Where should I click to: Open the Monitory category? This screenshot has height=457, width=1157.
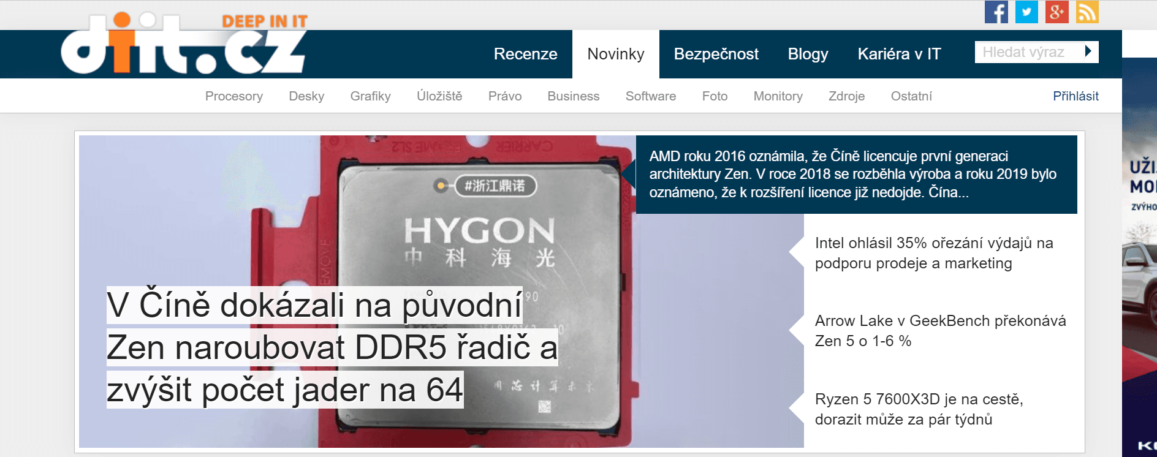click(778, 96)
